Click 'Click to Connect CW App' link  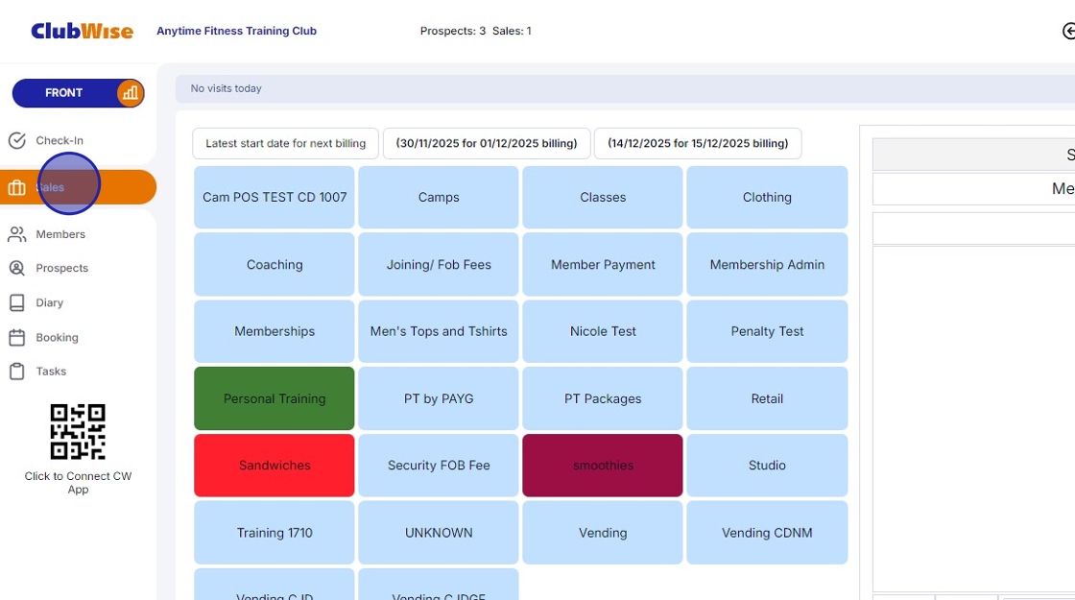[x=78, y=483]
